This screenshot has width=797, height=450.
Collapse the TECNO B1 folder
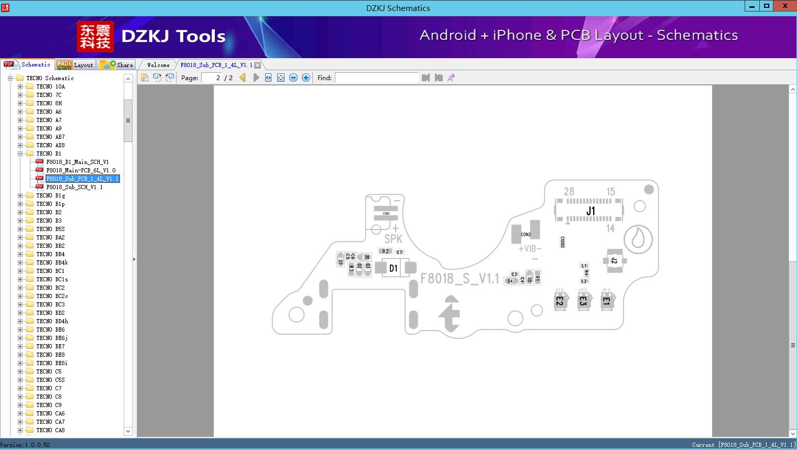[20, 153]
